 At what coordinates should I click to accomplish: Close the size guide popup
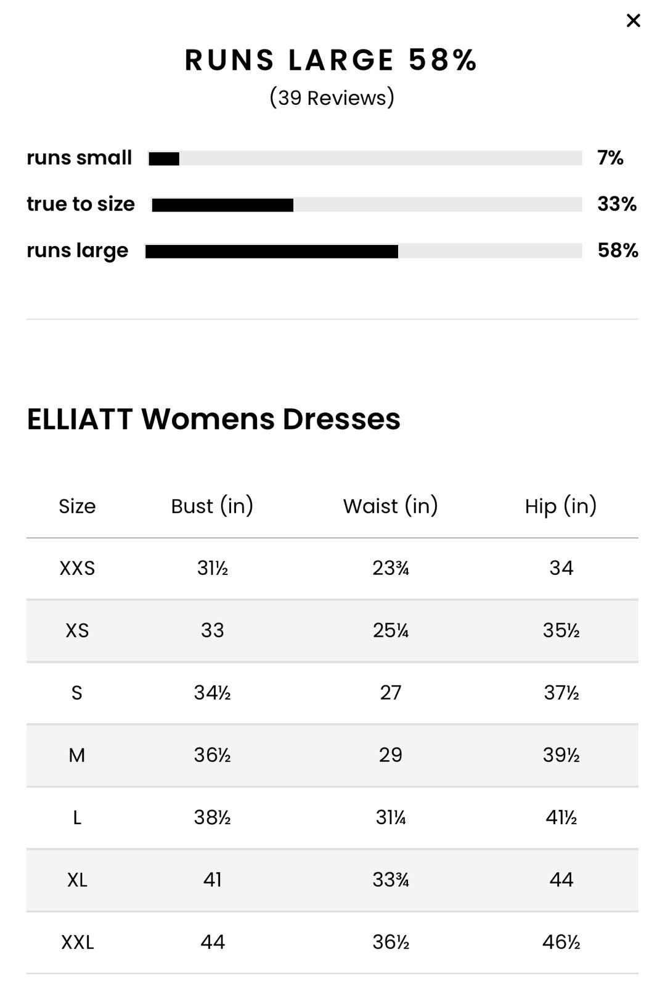[633, 21]
